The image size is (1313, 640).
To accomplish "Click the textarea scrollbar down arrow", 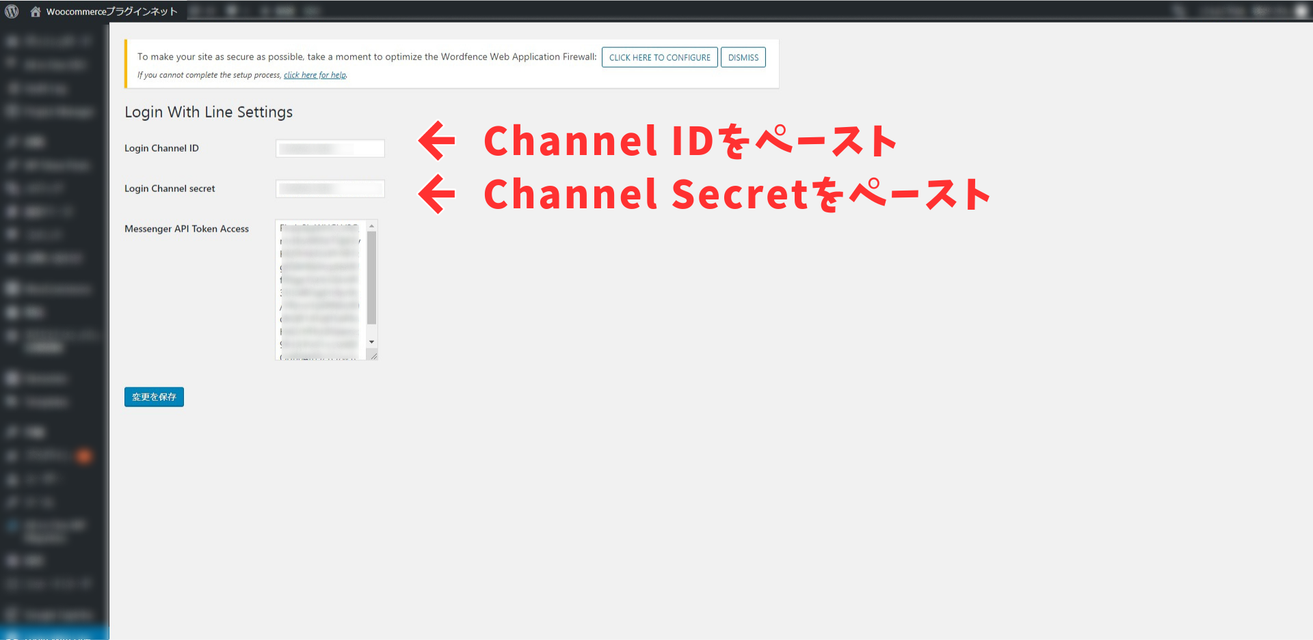I will click(372, 342).
